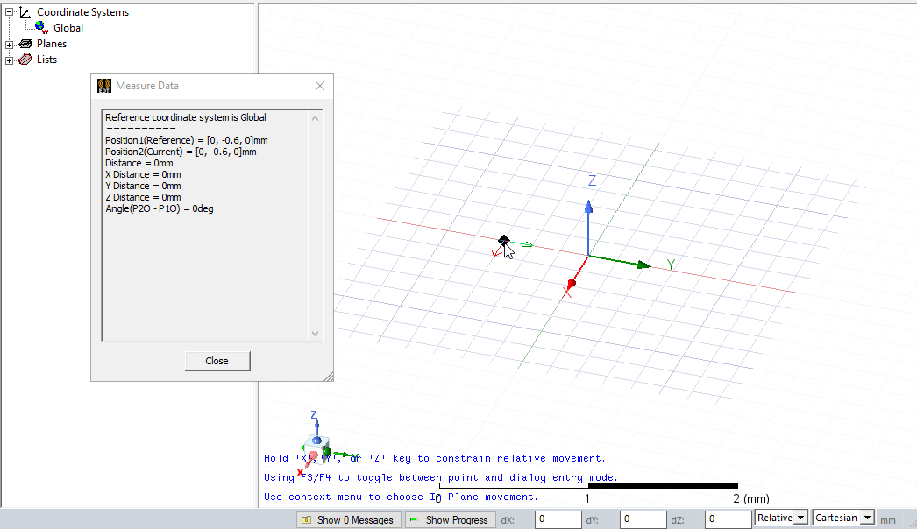The width and height of the screenshot is (917, 529).
Task: Click the Global coordinate system globe icon
Action: (x=41, y=27)
